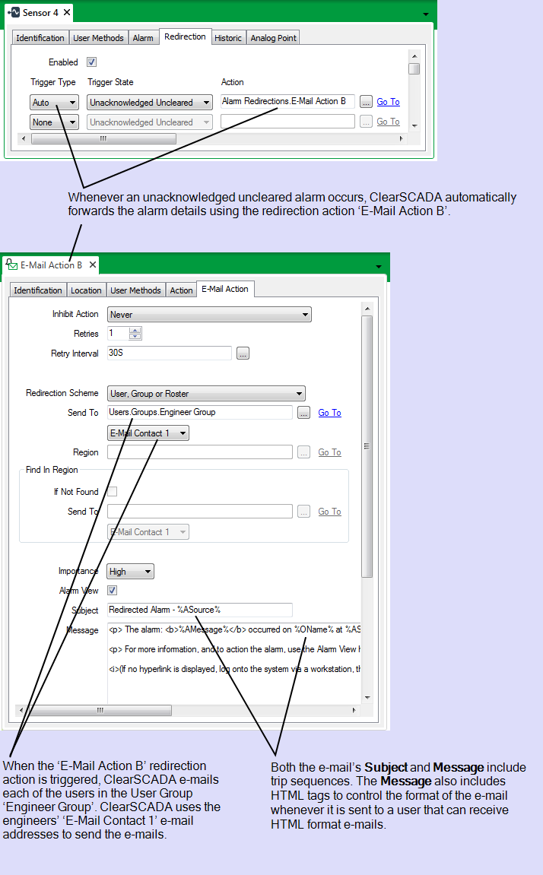Close the E-Mail Action B tab
Viewport: 543px width, 875px height.
tap(93, 265)
